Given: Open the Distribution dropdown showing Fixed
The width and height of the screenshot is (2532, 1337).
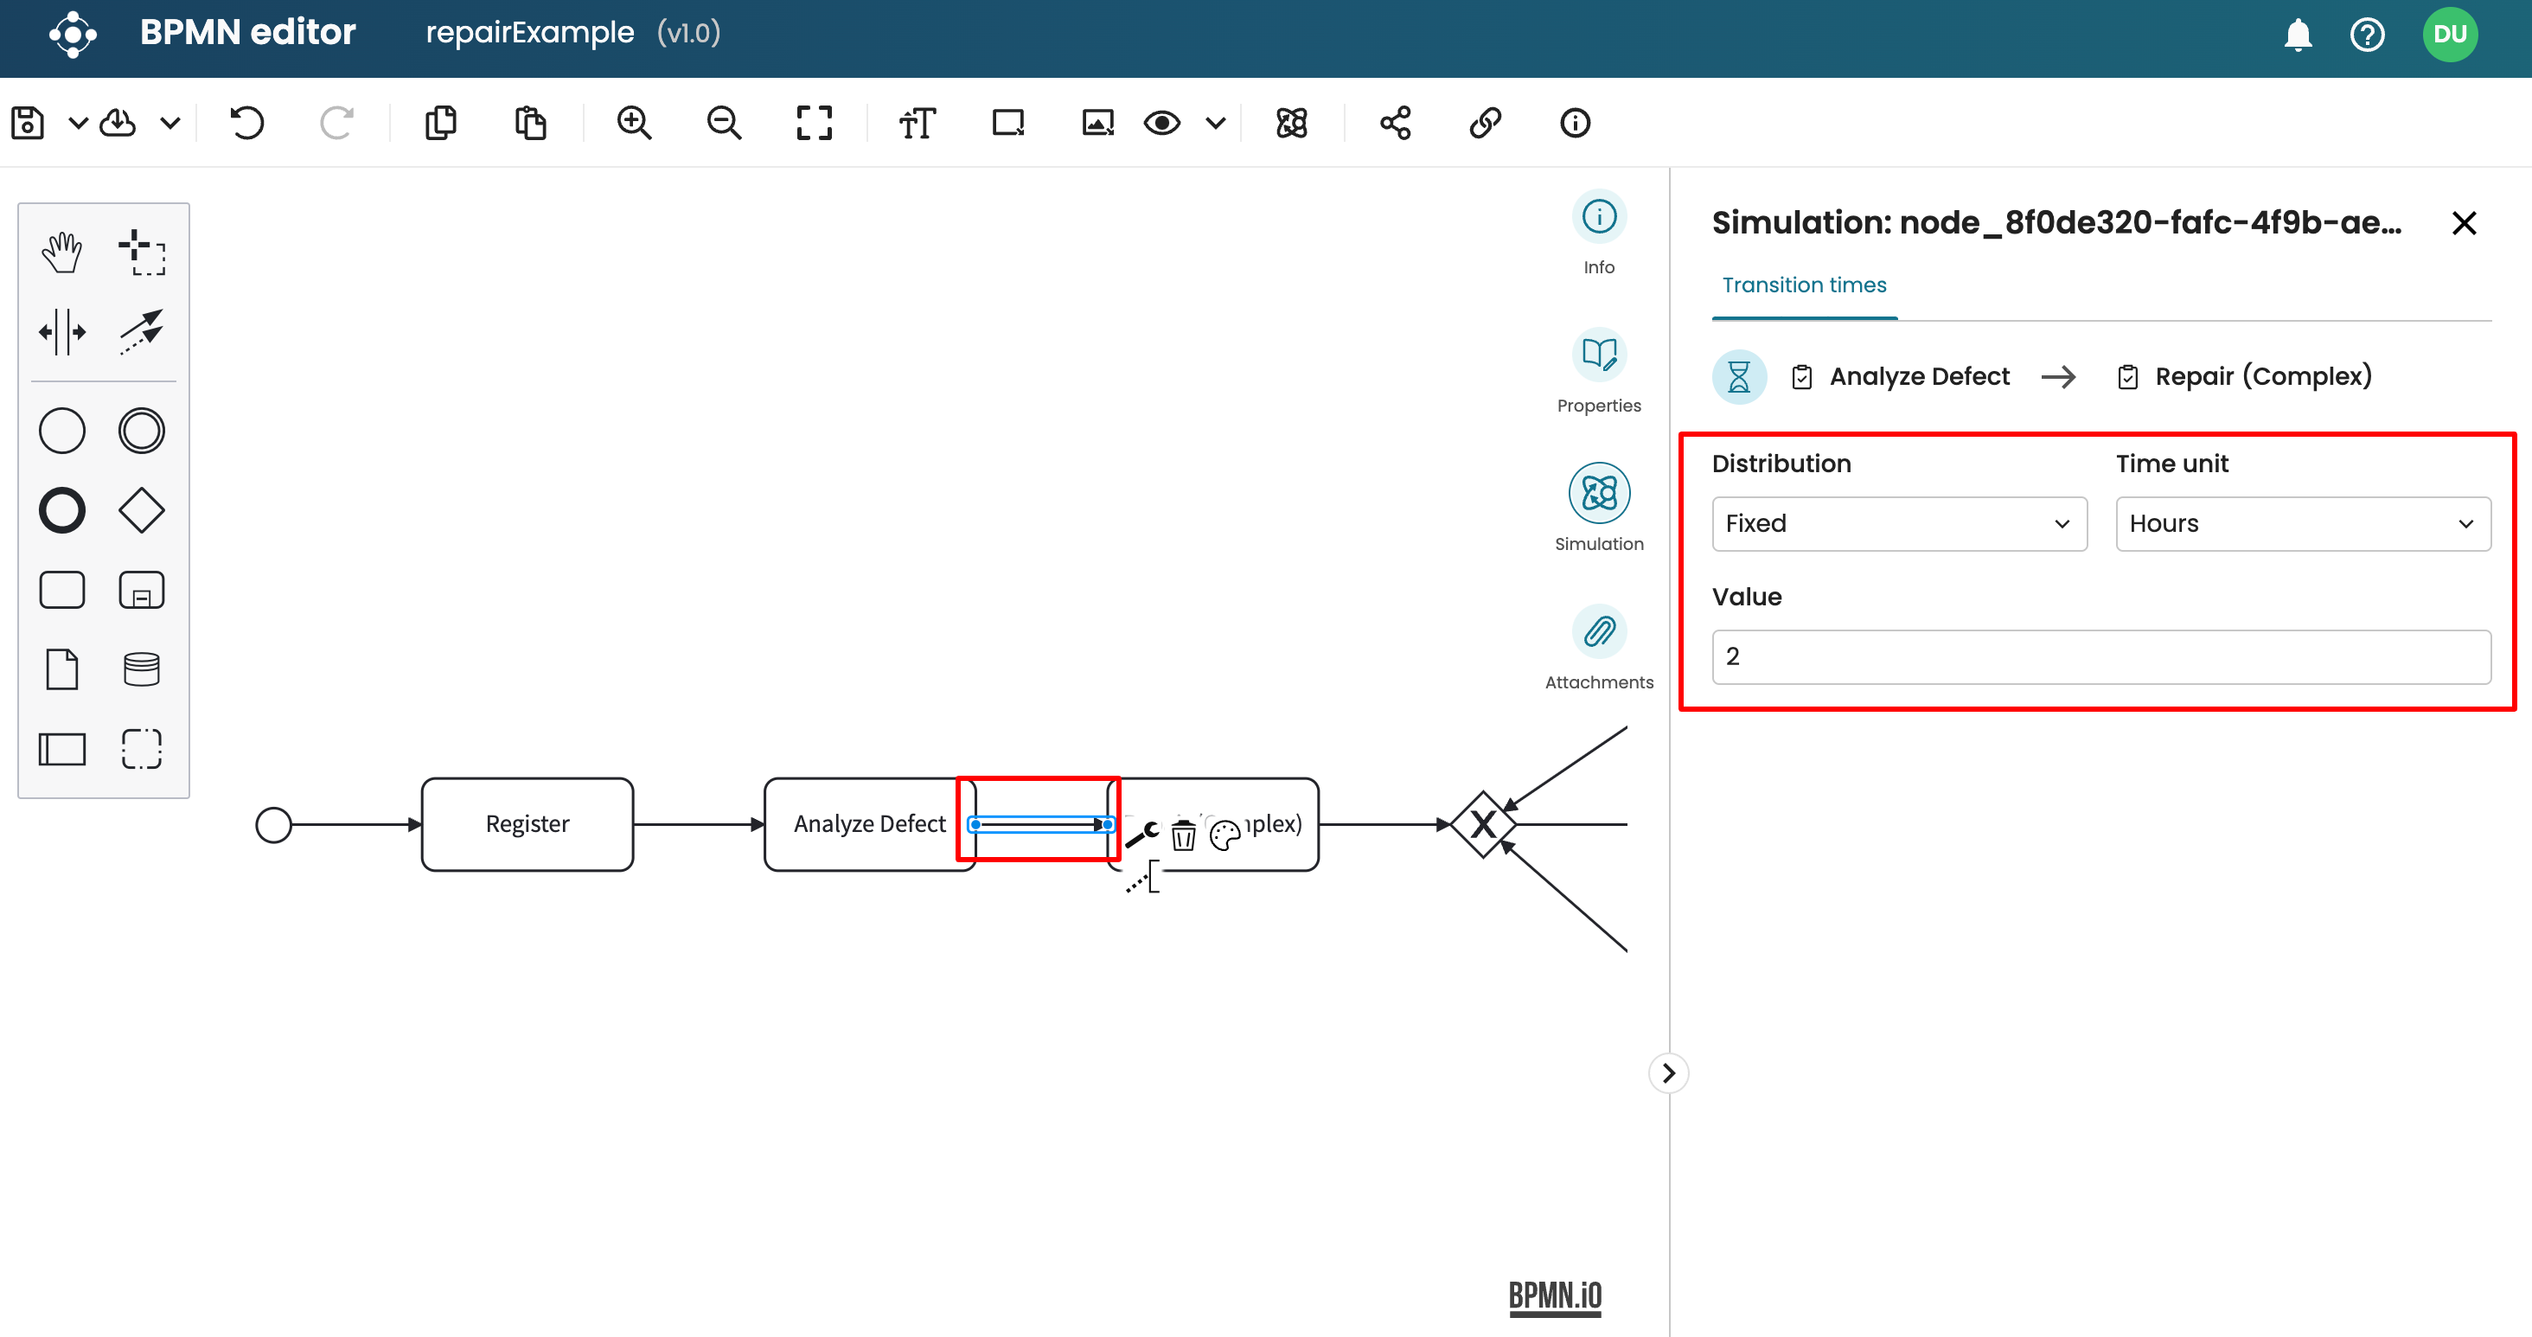Looking at the screenshot, I should [x=1898, y=524].
